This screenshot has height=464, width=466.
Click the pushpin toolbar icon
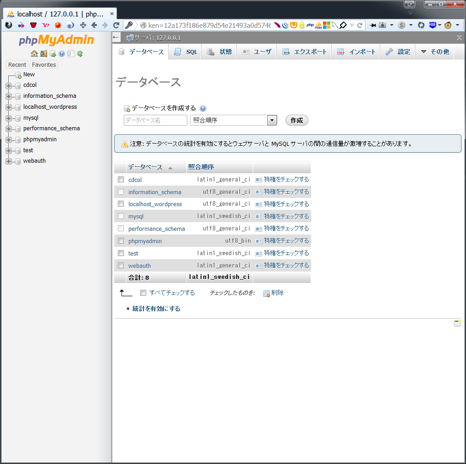372,25
